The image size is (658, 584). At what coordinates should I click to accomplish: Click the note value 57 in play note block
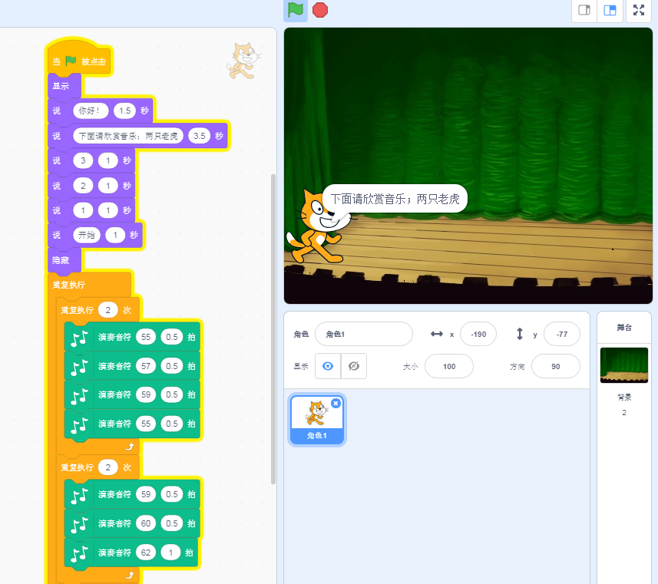[x=146, y=366]
